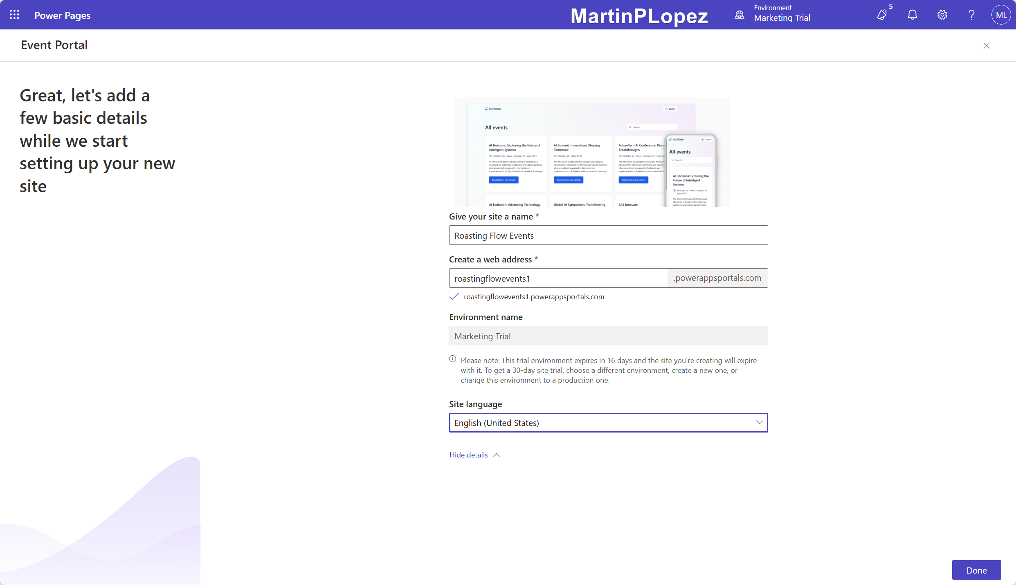Click the Environment name Marketing Trial field

pyautogui.click(x=608, y=336)
